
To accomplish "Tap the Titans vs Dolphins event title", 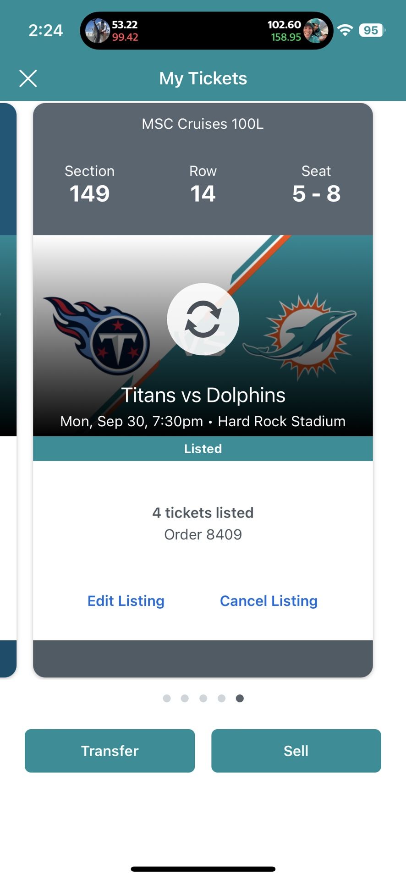I will [x=203, y=395].
